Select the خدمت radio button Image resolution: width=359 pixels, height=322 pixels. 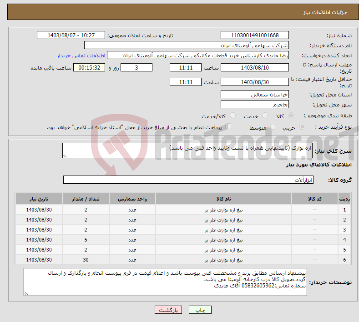coord(265,116)
